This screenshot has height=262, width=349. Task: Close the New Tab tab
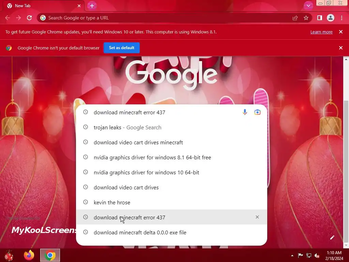[79, 6]
